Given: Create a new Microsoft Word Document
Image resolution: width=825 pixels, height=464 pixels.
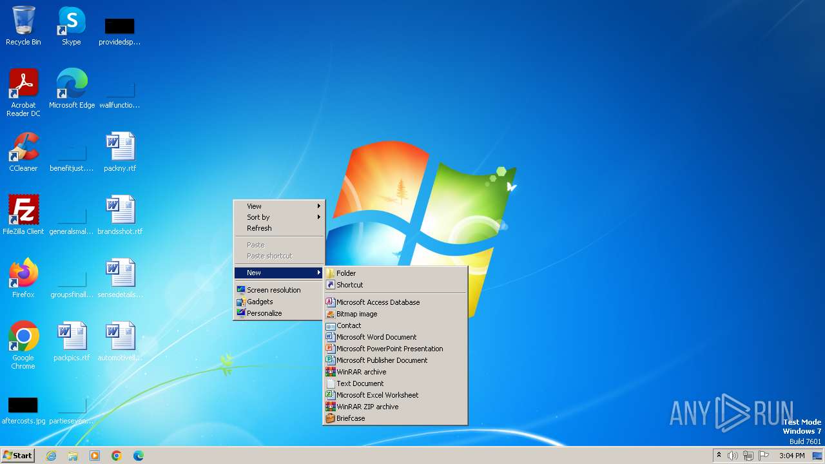Looking at the screenshot, I should (x=395, y=337).
